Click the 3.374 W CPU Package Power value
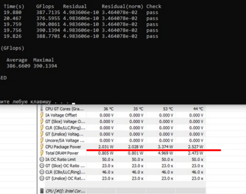Viewport: 246px width, 194px height. pyautogui.click(x=165, y=147)
